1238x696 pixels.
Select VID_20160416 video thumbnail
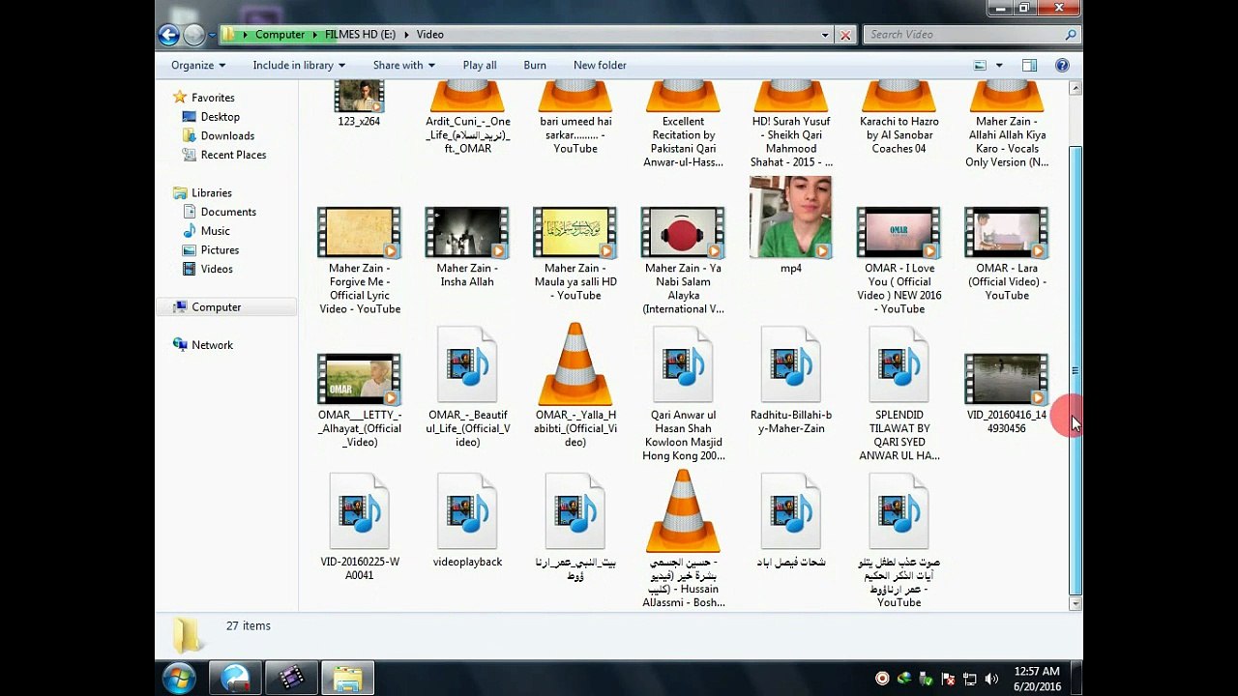pos(1006,379)
